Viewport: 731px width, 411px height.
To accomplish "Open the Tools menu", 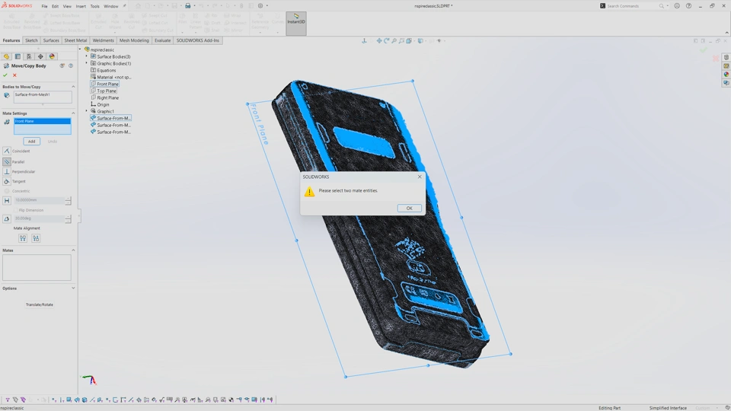I will click(x=94, y=6).
